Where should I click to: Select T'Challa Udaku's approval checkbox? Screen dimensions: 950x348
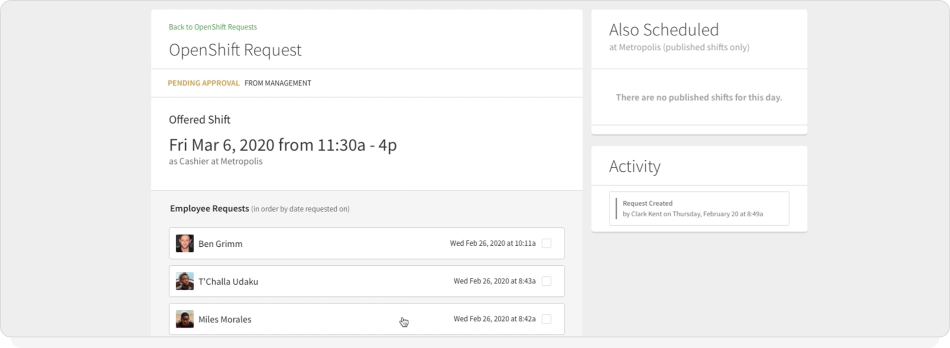547,281
